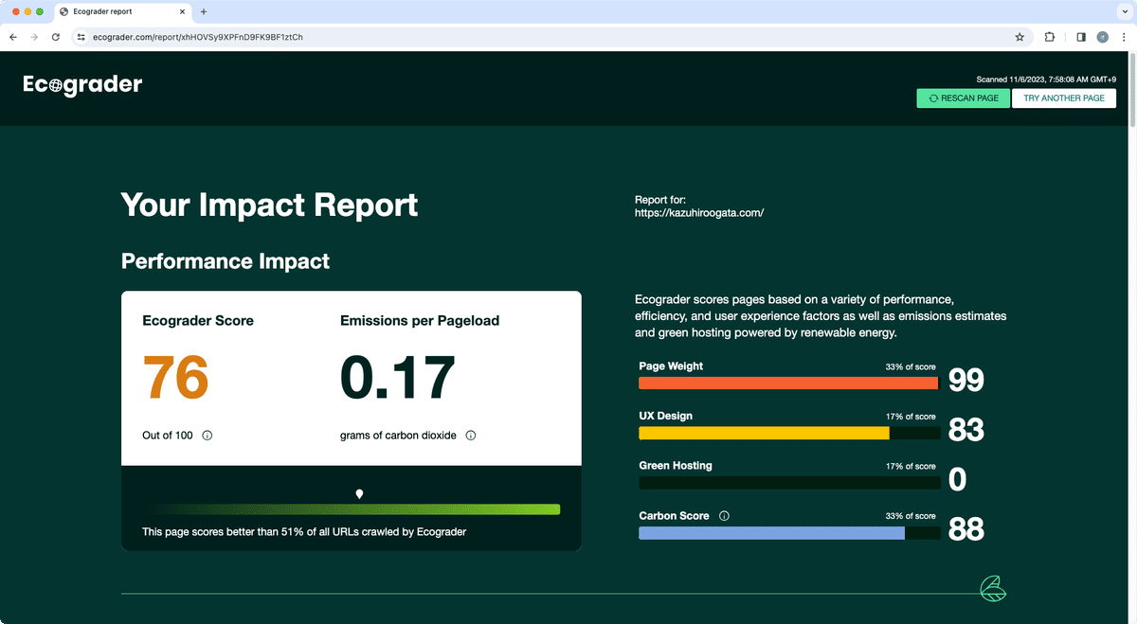Go back with browser back arrow
1137x624 pixels.
point(13,37)
